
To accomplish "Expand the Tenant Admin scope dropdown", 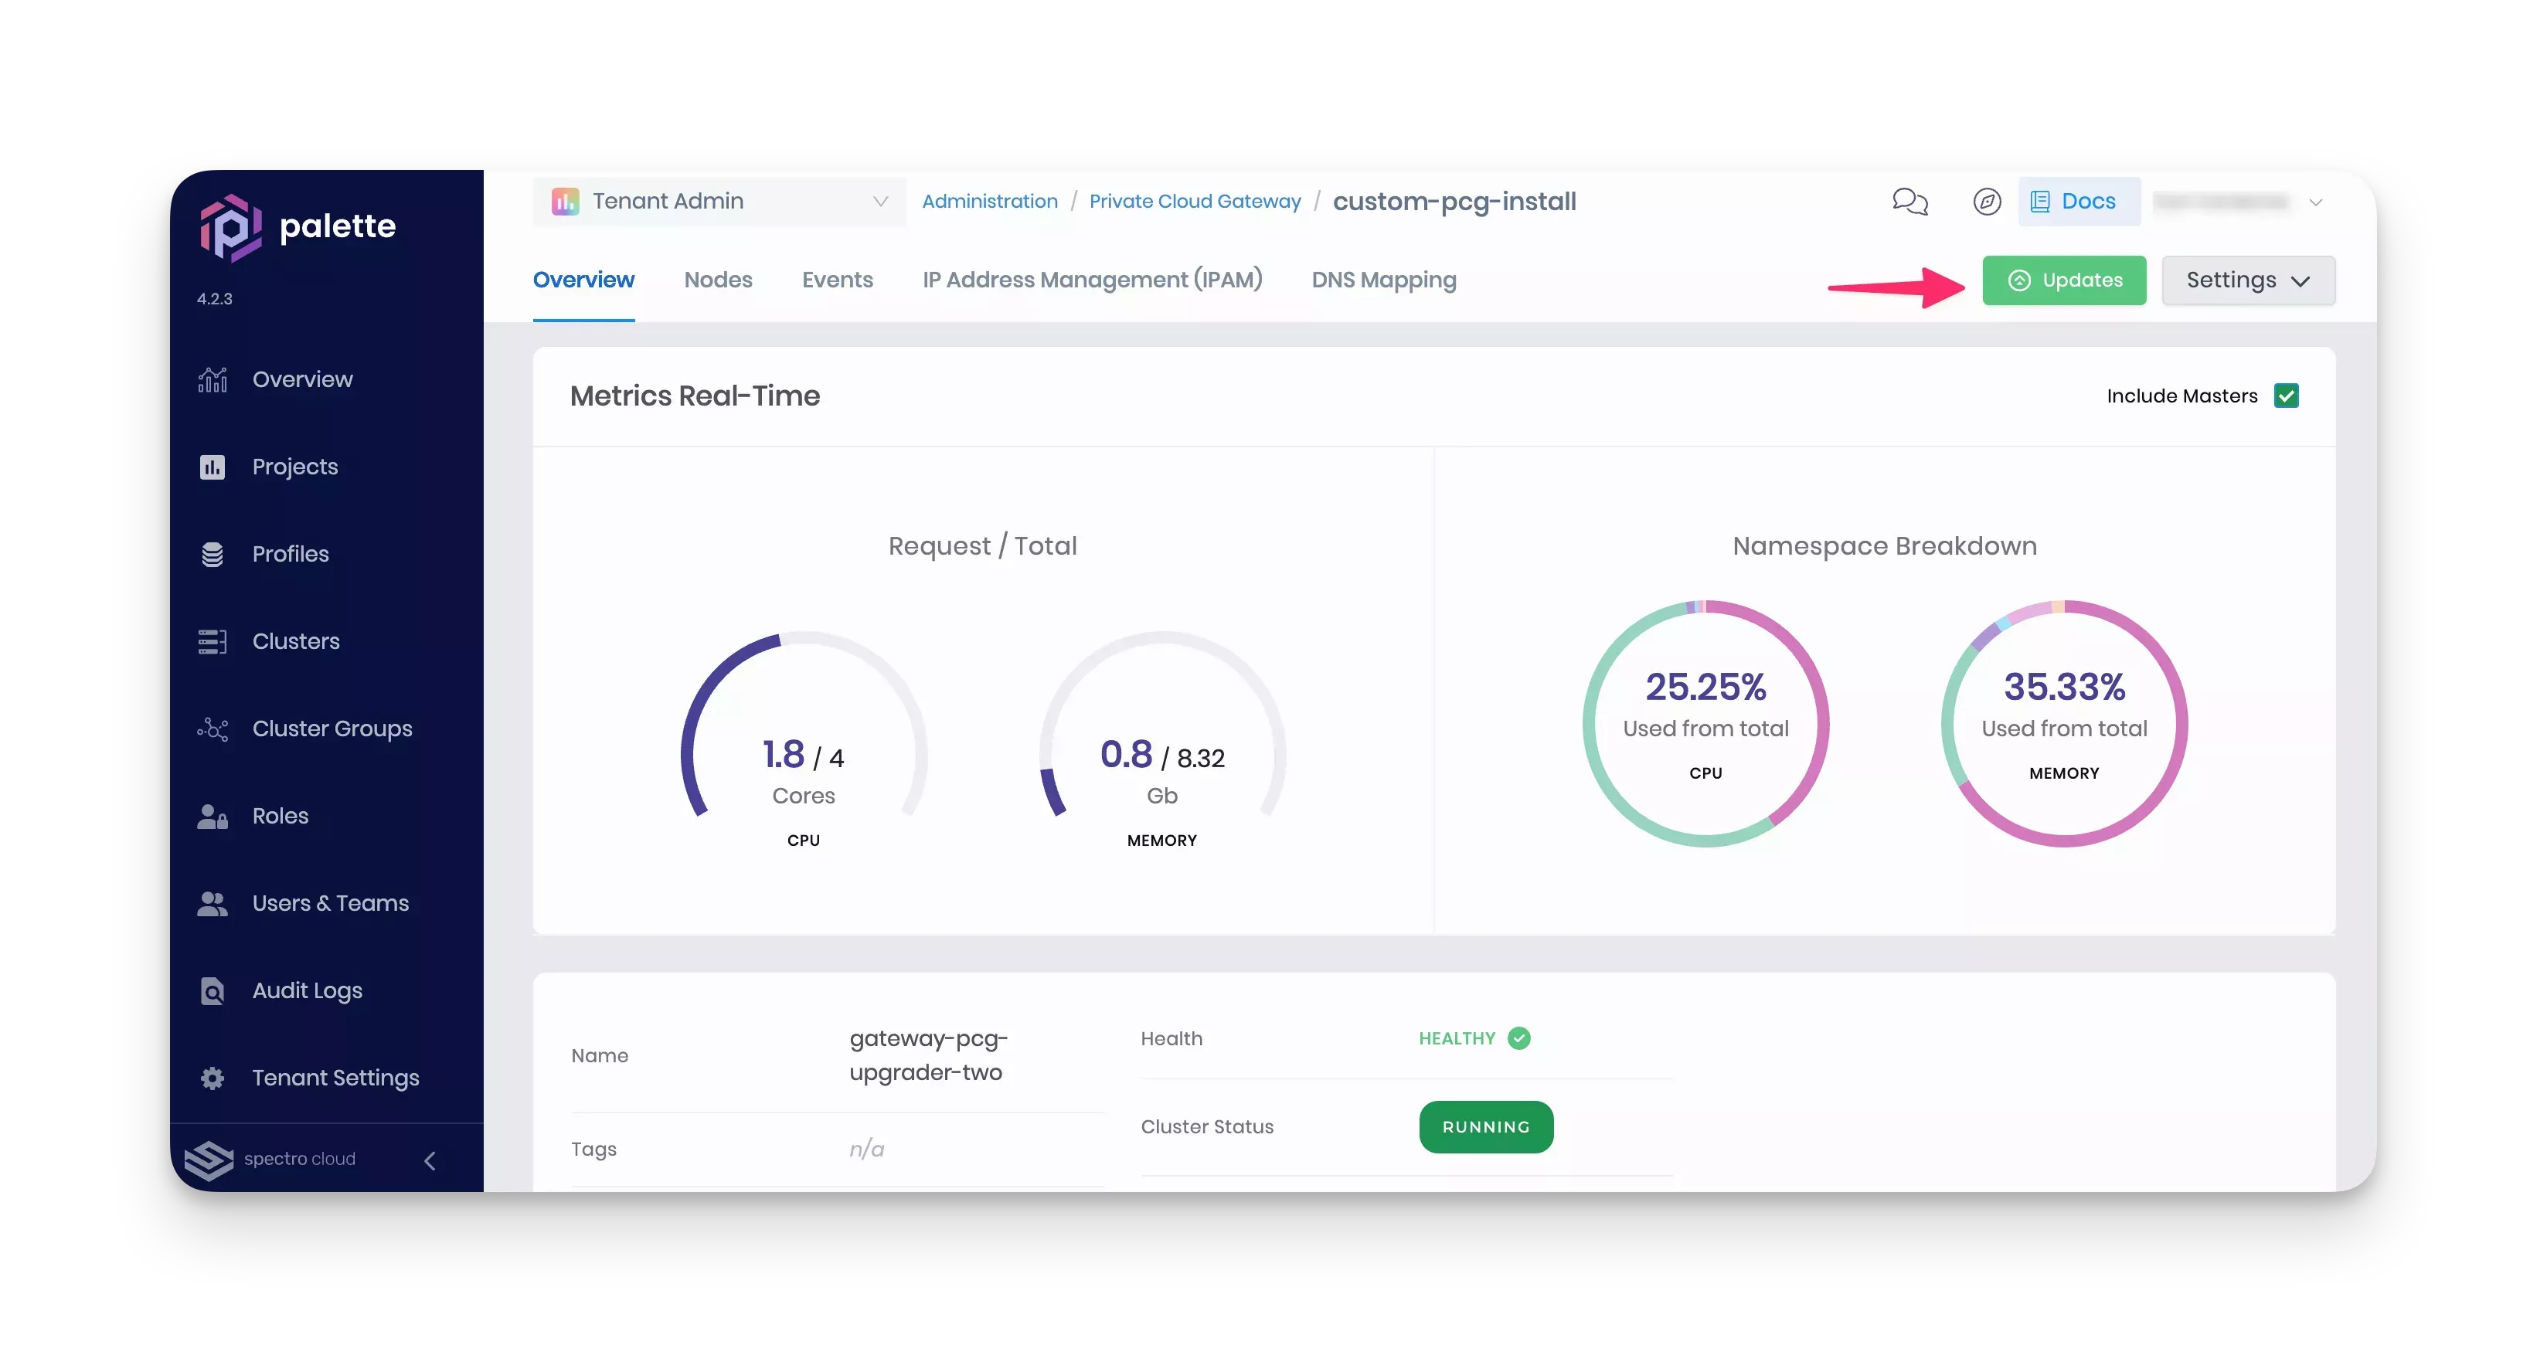I will point(719,202).
